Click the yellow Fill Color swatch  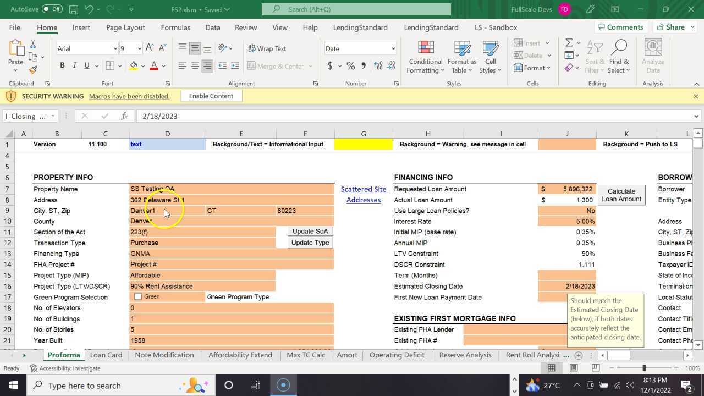133,66
